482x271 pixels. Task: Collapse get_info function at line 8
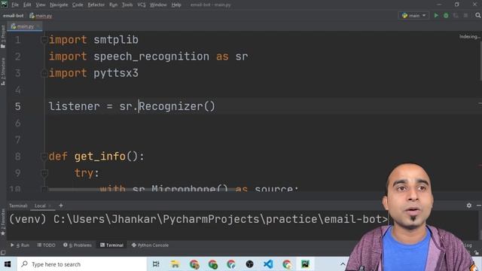click(44, 157)
